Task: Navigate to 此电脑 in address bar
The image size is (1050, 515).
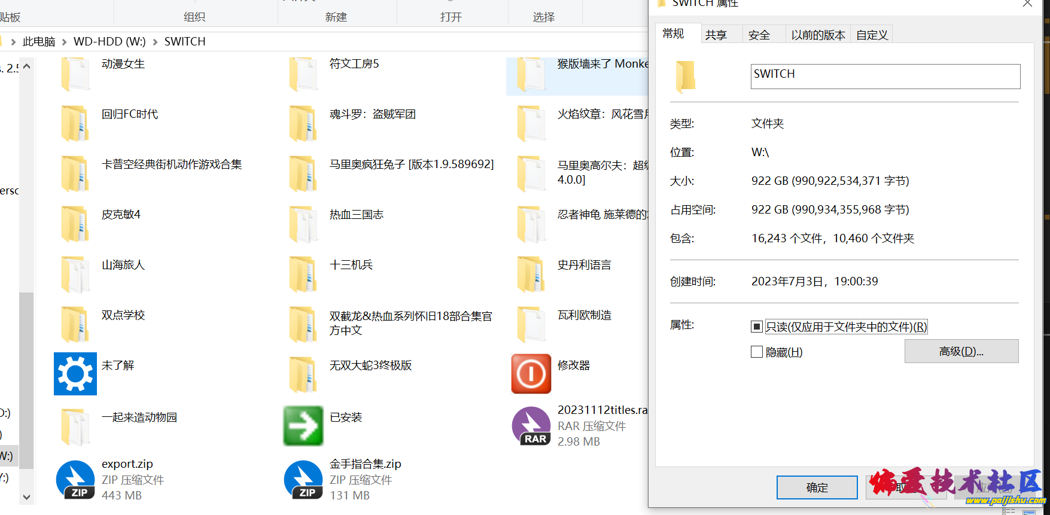Action: coord(39,41)
